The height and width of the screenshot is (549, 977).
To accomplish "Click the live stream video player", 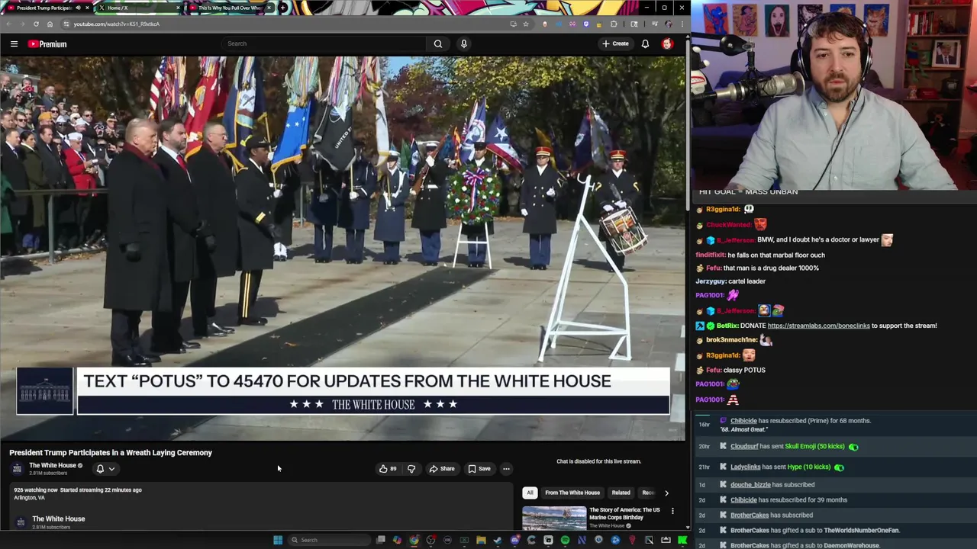I will click(x=343, y=249).
